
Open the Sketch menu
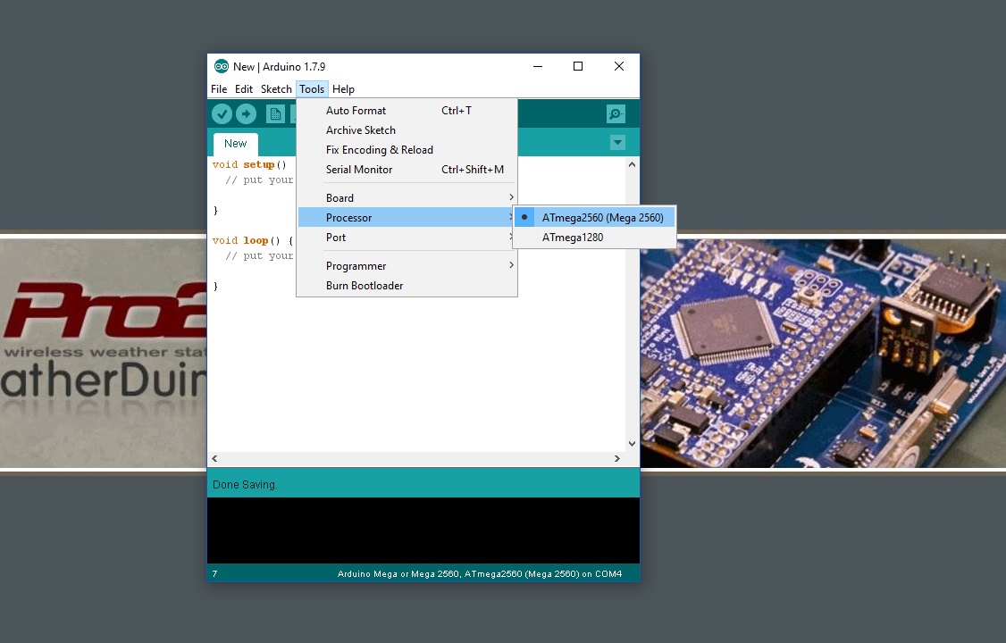276,89
